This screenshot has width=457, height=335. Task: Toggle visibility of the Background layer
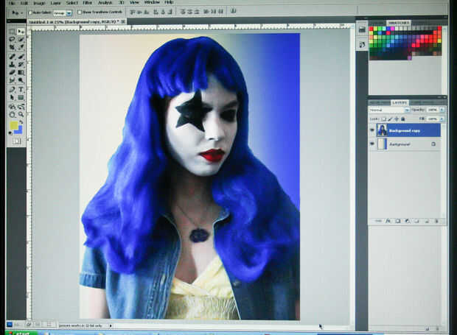372,144
